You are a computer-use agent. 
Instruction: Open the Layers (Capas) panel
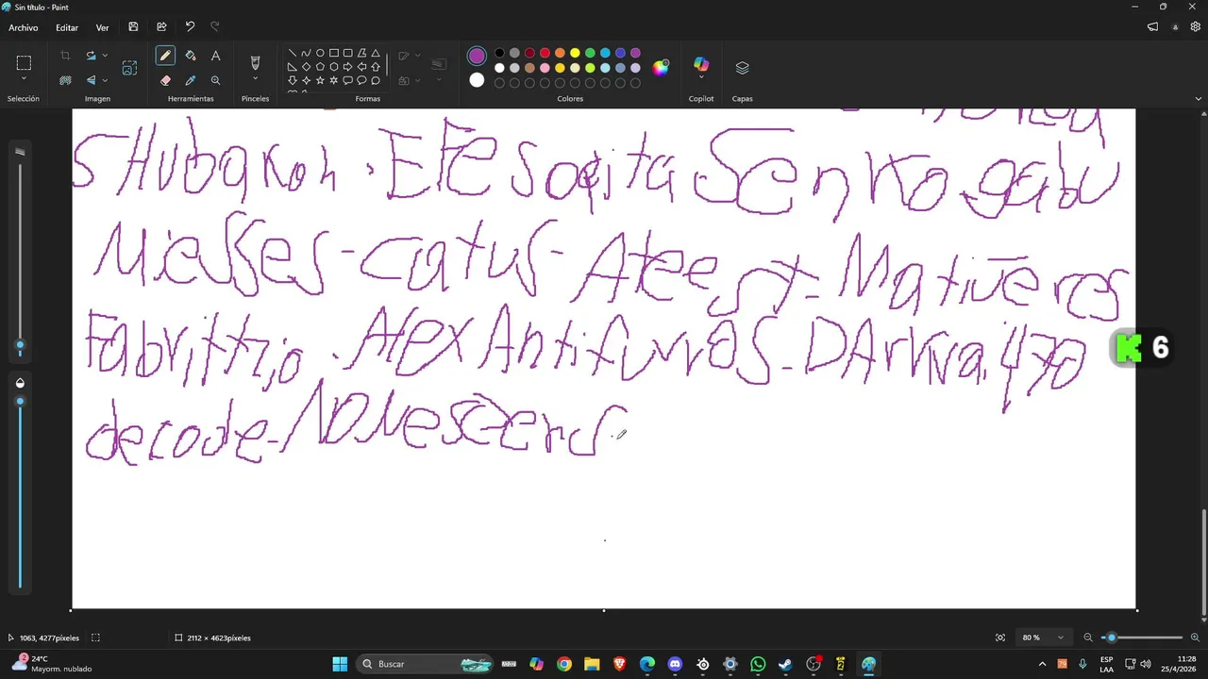click(x=742, y=68)
